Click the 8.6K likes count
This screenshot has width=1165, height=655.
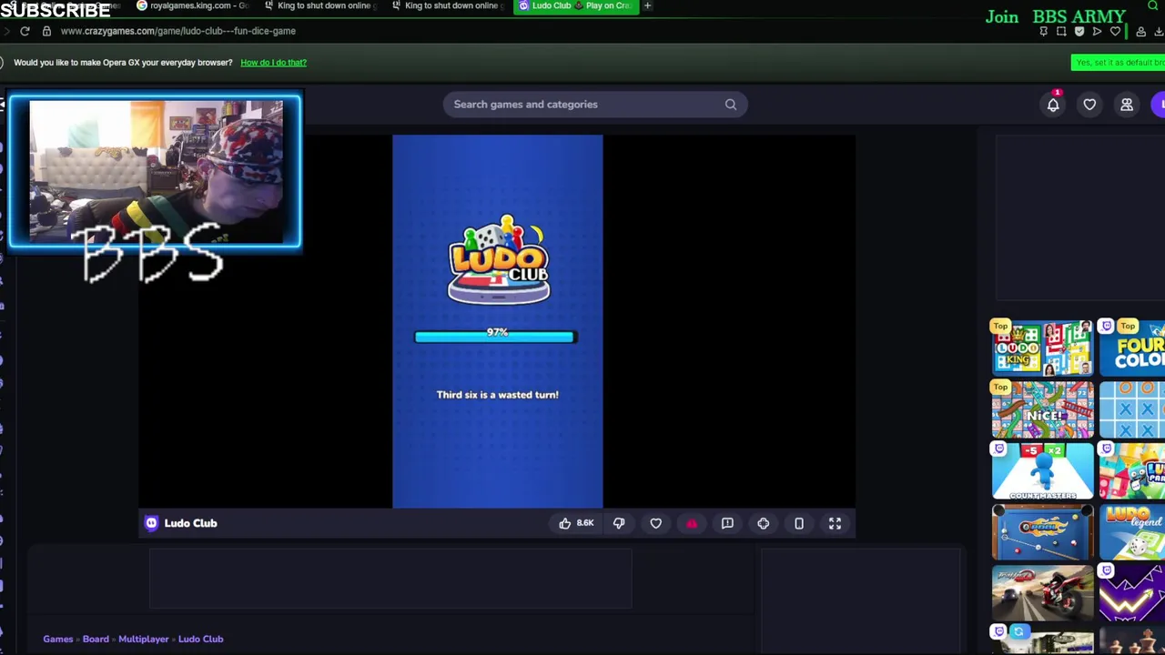[x=585, y=523]
